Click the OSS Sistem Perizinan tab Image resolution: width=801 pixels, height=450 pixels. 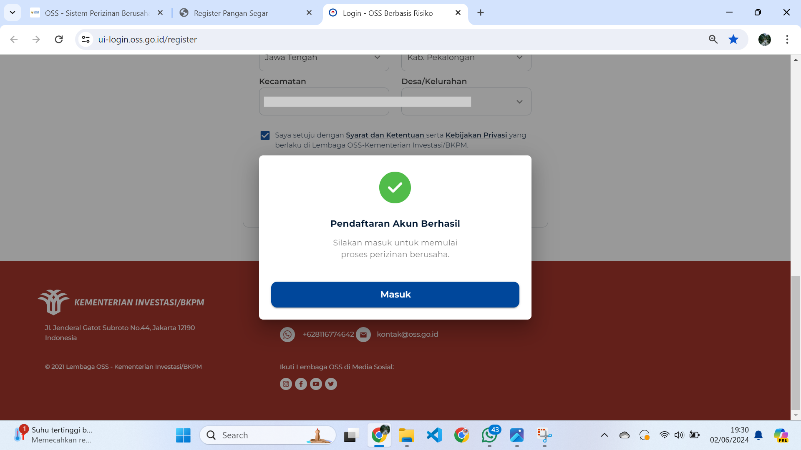point(97,12)
